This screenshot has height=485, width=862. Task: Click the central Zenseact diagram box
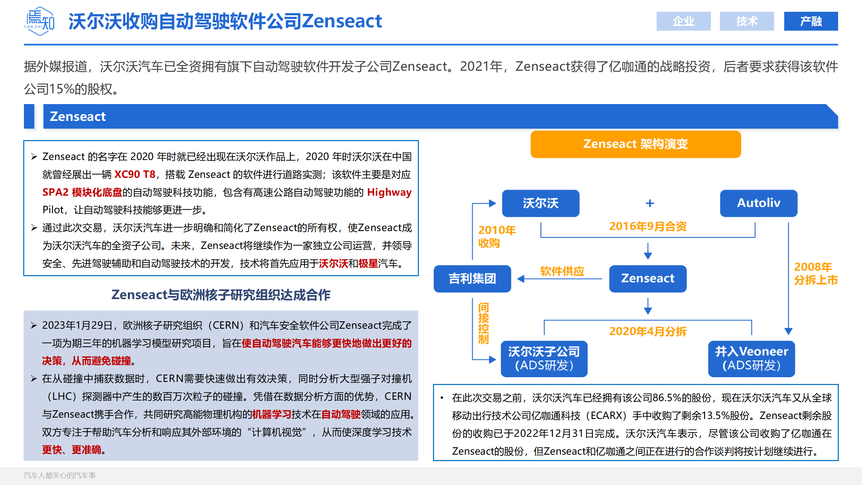click(648, 279)
